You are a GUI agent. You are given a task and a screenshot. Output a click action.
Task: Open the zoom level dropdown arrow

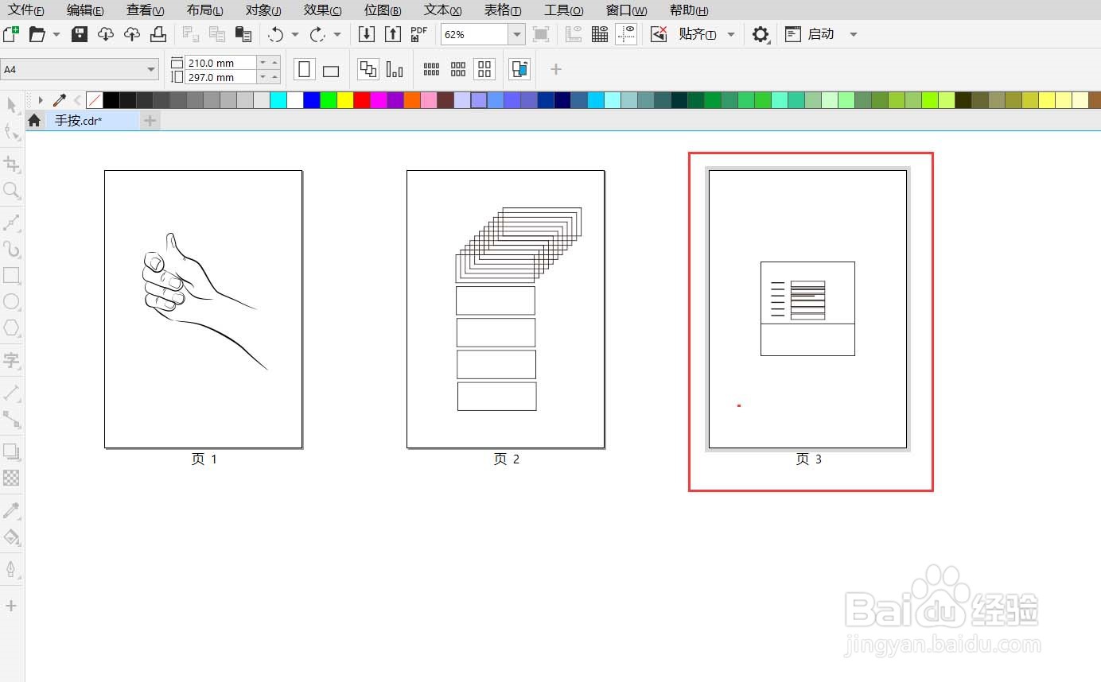click(517, 34)
